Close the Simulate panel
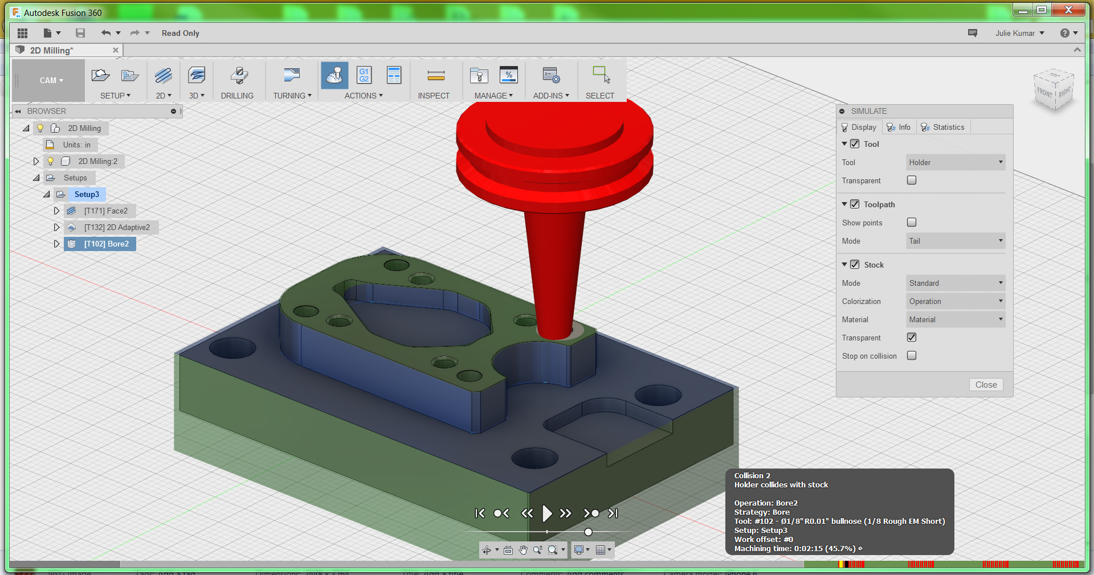Screen dimensions: 1094x575 [986, 385]
